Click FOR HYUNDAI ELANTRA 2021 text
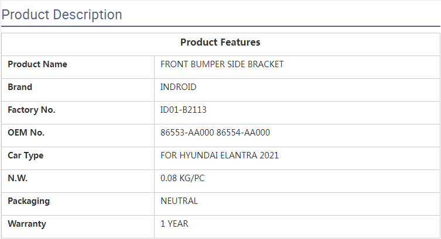The height and width of the screenshot is (239, 441). click(x=220, y=155)
